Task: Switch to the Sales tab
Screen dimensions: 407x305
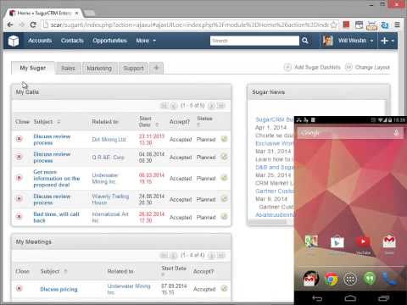Action: (x=68, y=69)
